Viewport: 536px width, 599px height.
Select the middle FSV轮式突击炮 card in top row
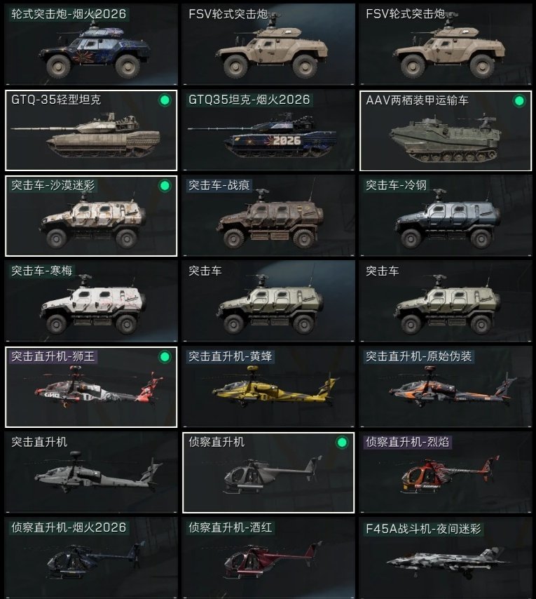click(x=268, y=44)
